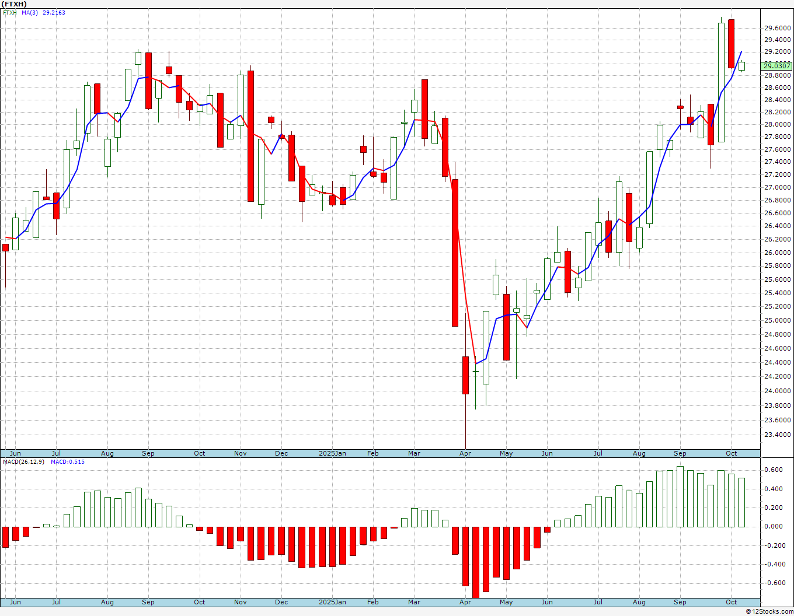Select Apr on the price chart time axis
The image size is (794, 616).
(x=465, y=453)
